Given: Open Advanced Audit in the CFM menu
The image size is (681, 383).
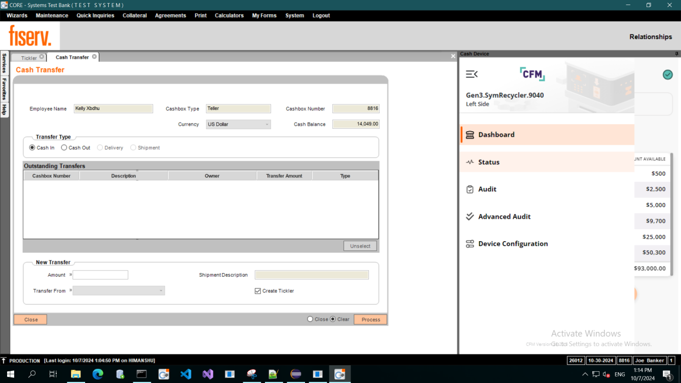Looking at the screenshot, I should pos(547,217).
